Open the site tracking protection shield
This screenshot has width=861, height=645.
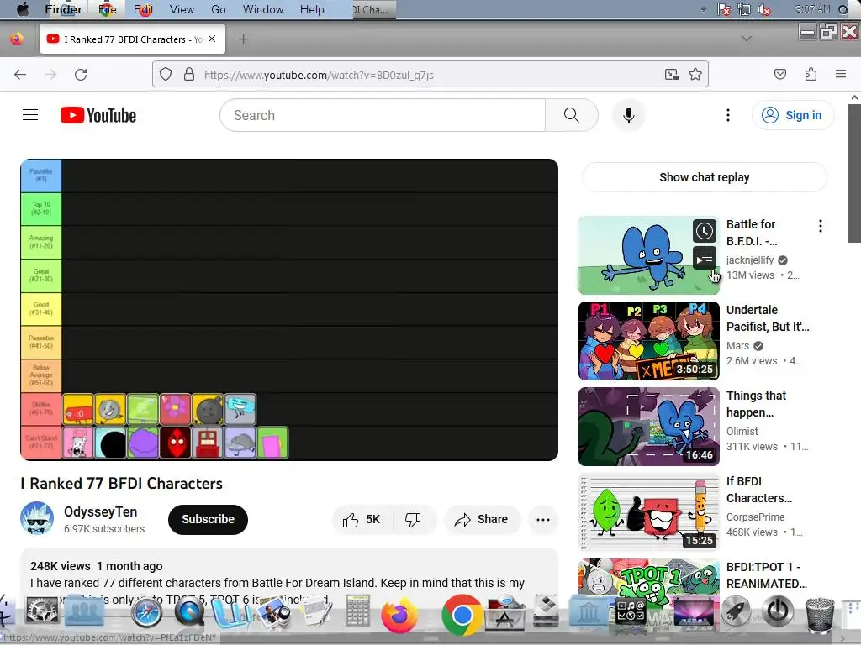(x=166, y=74)
